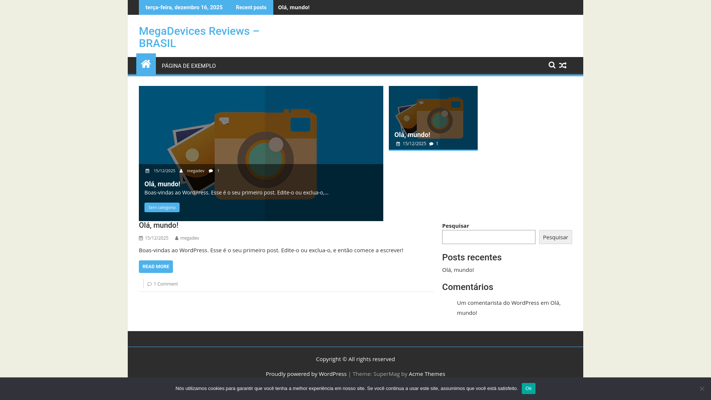Image resolution: width=711 pixels, height=400 pixels.
Task: Click the Recent posts label in the top bar
Action: tap(251, 7)
